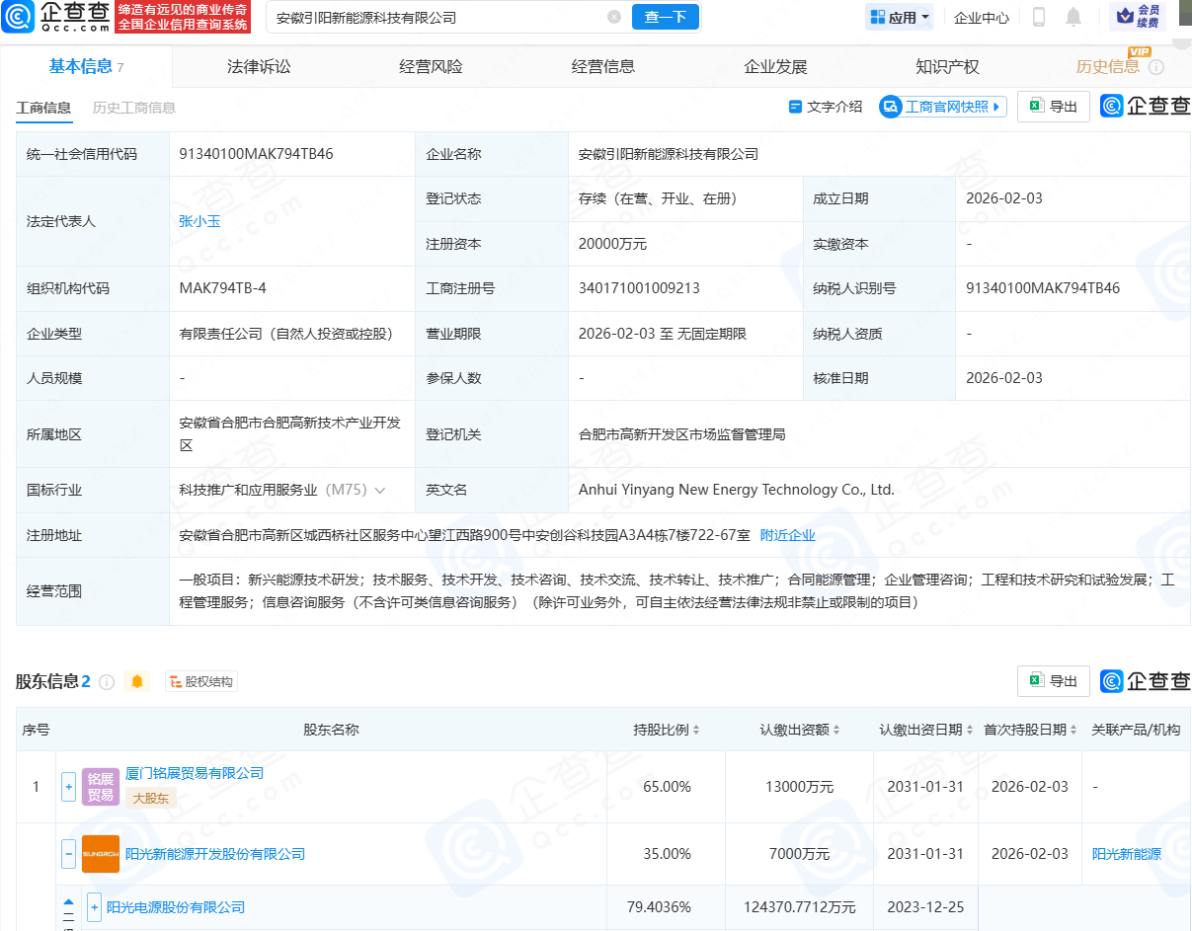This screenshot has width=1192, height=931.
Task: Open the 股权结构 equity structure view
Action: coord(201,681)
